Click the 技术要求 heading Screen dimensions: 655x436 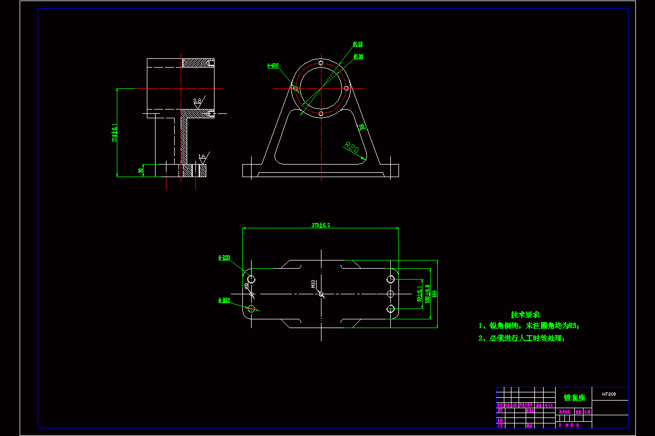pos(525,314)
